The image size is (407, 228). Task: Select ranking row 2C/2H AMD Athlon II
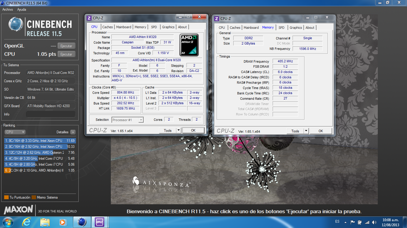40,170
